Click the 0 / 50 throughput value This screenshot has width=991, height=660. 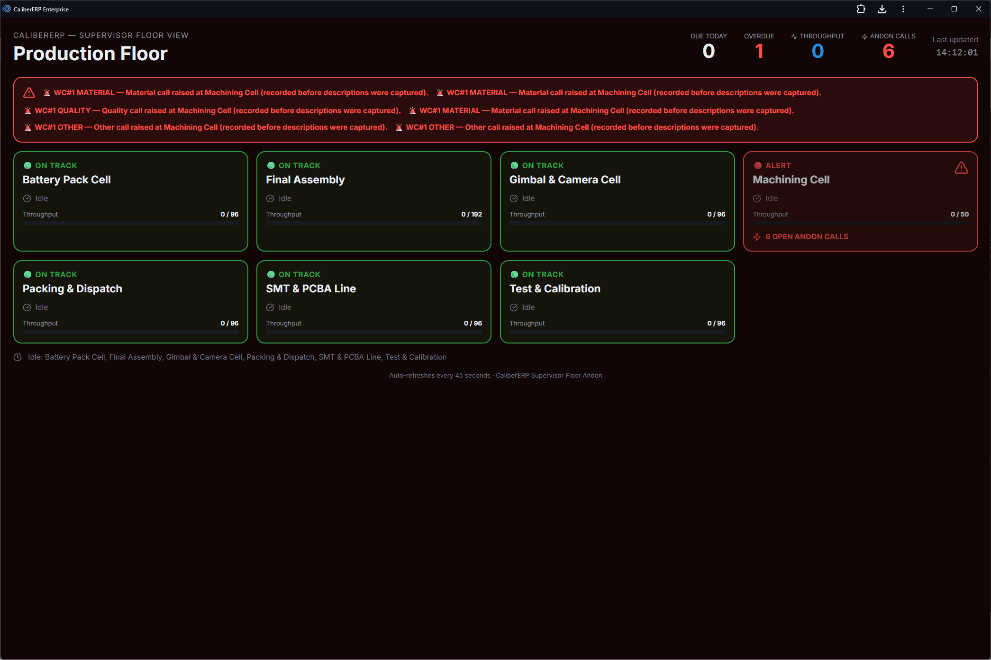coord(960,215)
